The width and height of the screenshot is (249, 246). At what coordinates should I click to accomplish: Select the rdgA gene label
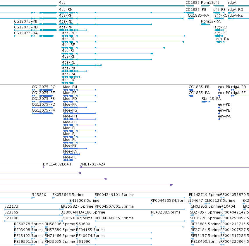click(x=232, y=3)
